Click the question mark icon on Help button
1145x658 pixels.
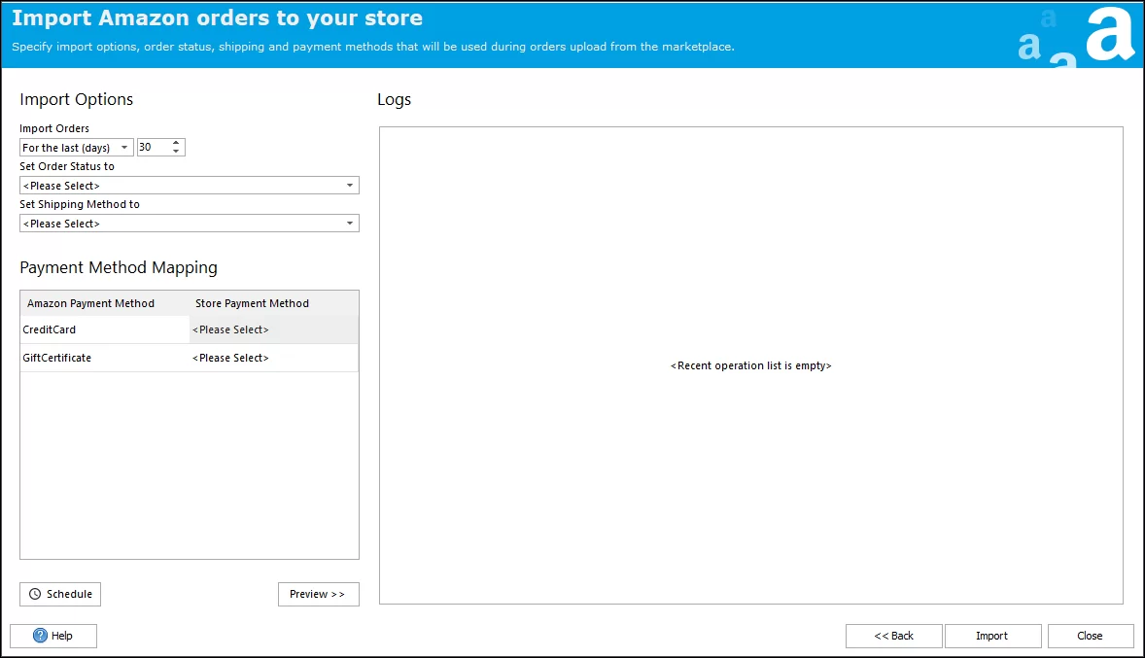pyautogui.click(x=40, y=636)
